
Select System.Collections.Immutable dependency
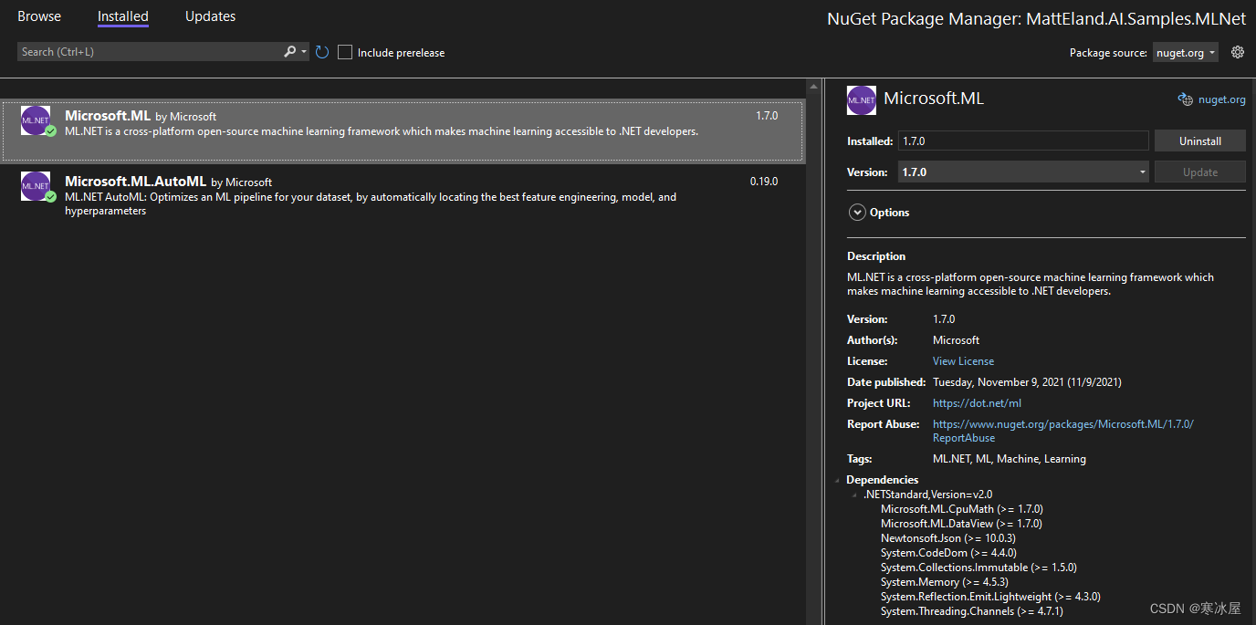pos(979,568)
